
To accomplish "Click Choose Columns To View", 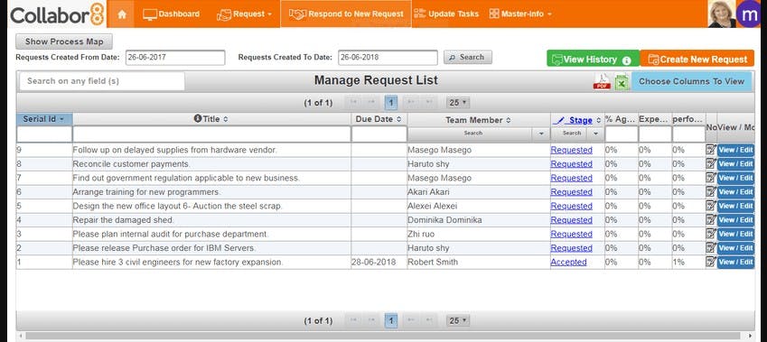I will [691, 81].
